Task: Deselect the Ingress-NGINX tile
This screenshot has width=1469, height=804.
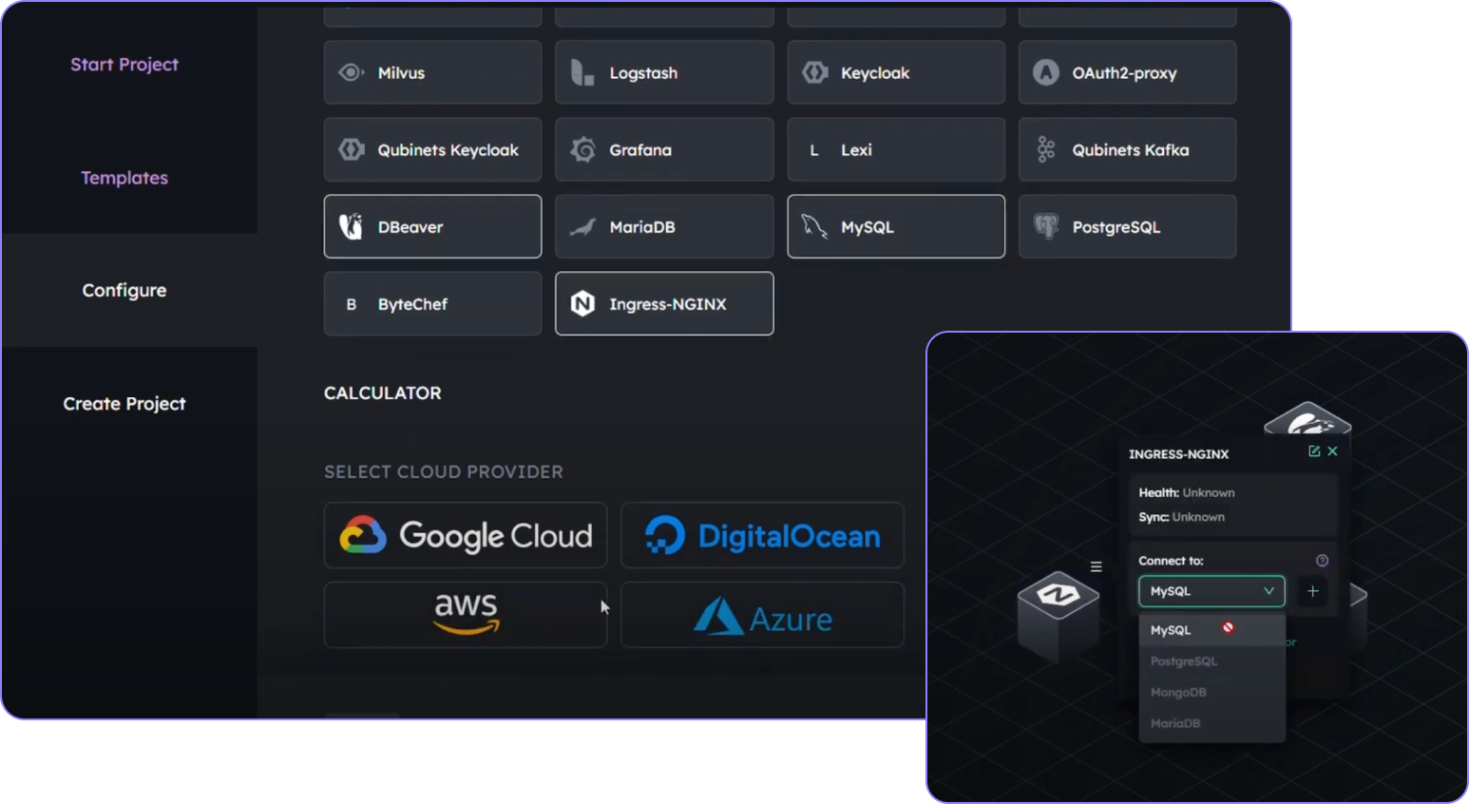Action: (x=664, y=303)
